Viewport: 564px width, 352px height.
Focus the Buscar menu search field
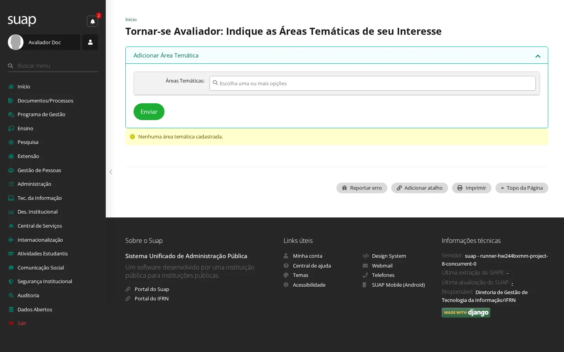click(53, 66)
